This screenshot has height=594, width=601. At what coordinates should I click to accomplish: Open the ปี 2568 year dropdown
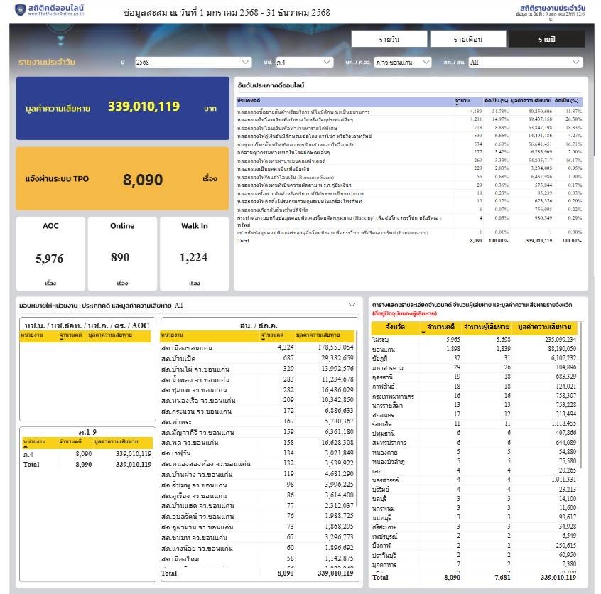pos(193,63)
